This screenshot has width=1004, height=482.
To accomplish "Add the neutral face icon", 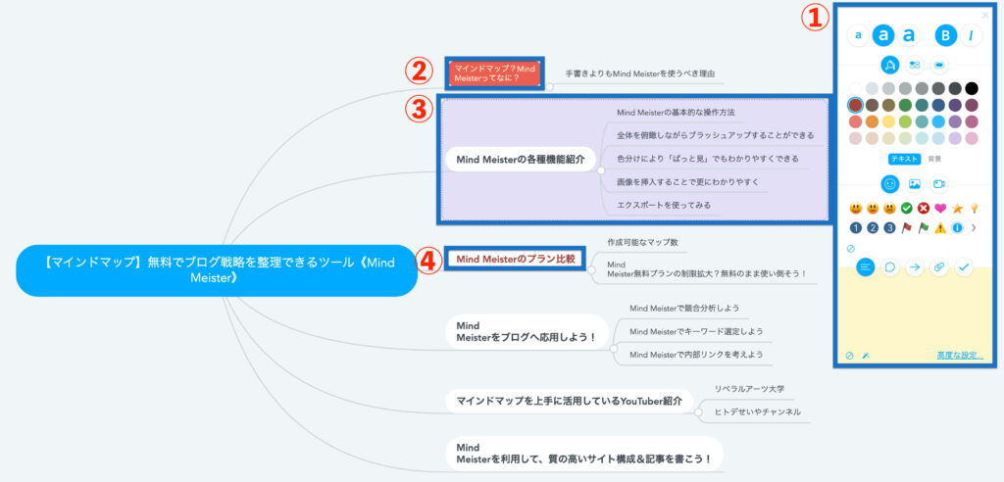I will coord(873,208).
